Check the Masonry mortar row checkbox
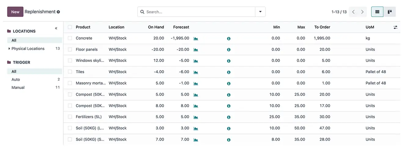 [x=70, y=83]
